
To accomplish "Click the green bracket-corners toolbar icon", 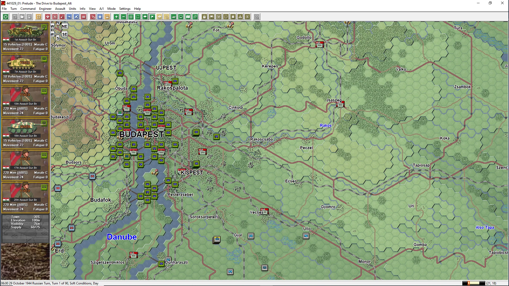I will pos(138,17).
